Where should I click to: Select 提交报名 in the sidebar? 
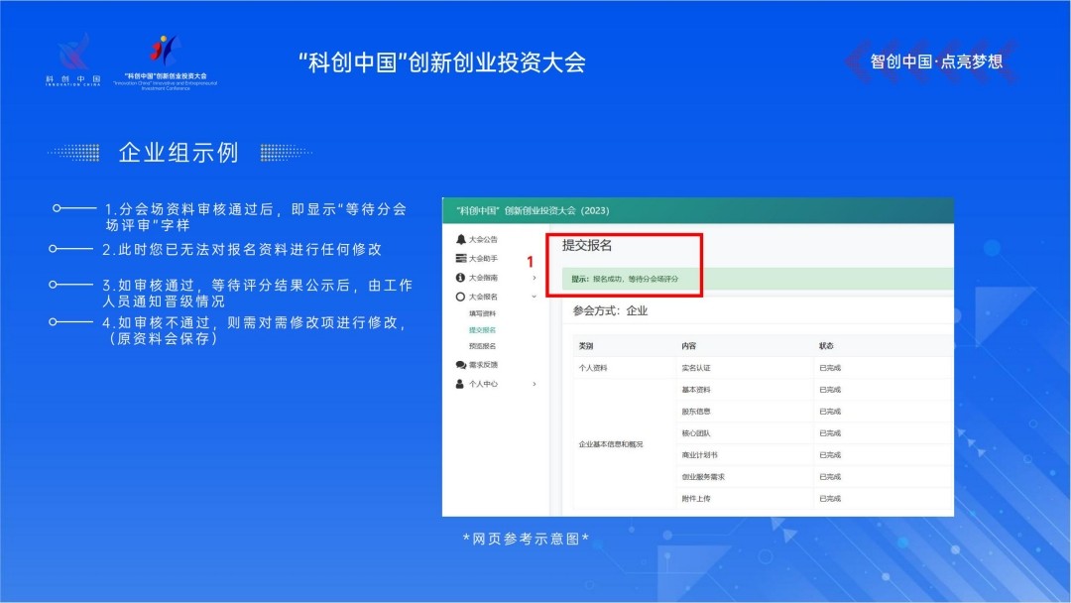click(483, 330)
